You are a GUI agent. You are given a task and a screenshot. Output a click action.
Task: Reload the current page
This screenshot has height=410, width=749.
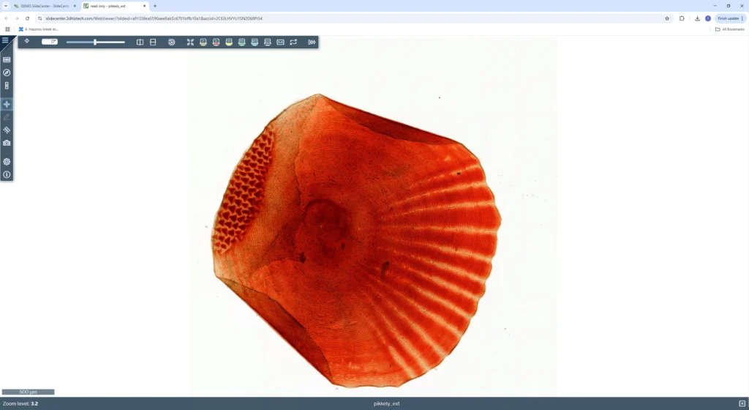(x=27, y=18)
